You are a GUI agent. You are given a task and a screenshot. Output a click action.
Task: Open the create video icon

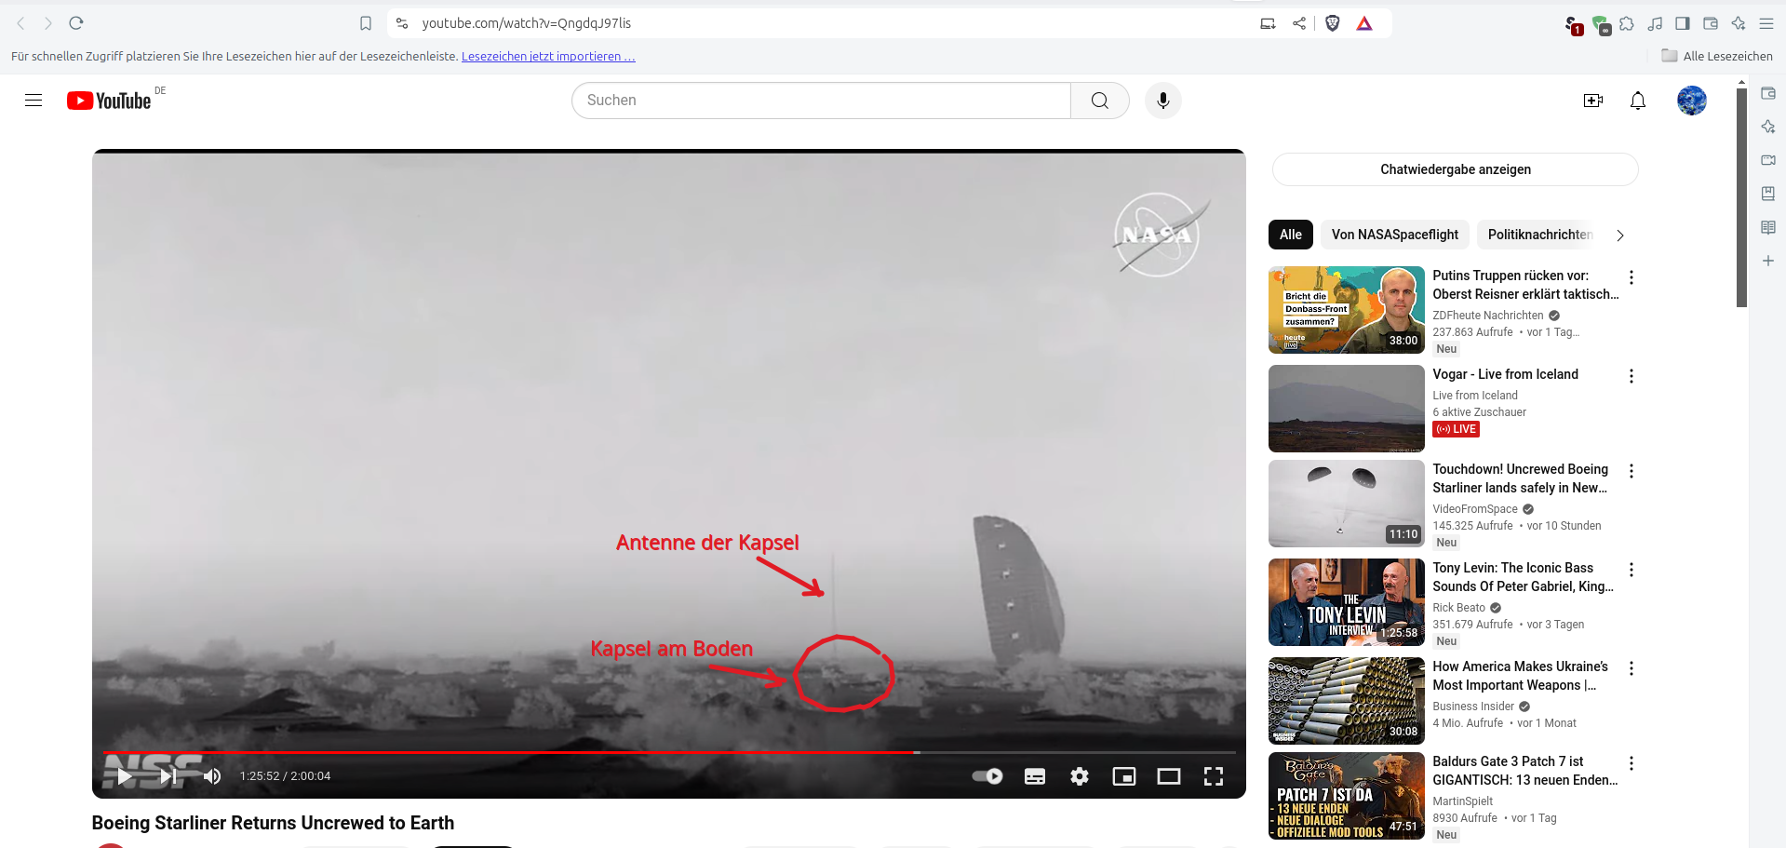1593,101
